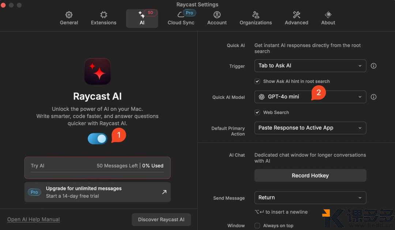The image size is (395, 230).
Task: Go to the Account tab
Action: click(217, 18)
